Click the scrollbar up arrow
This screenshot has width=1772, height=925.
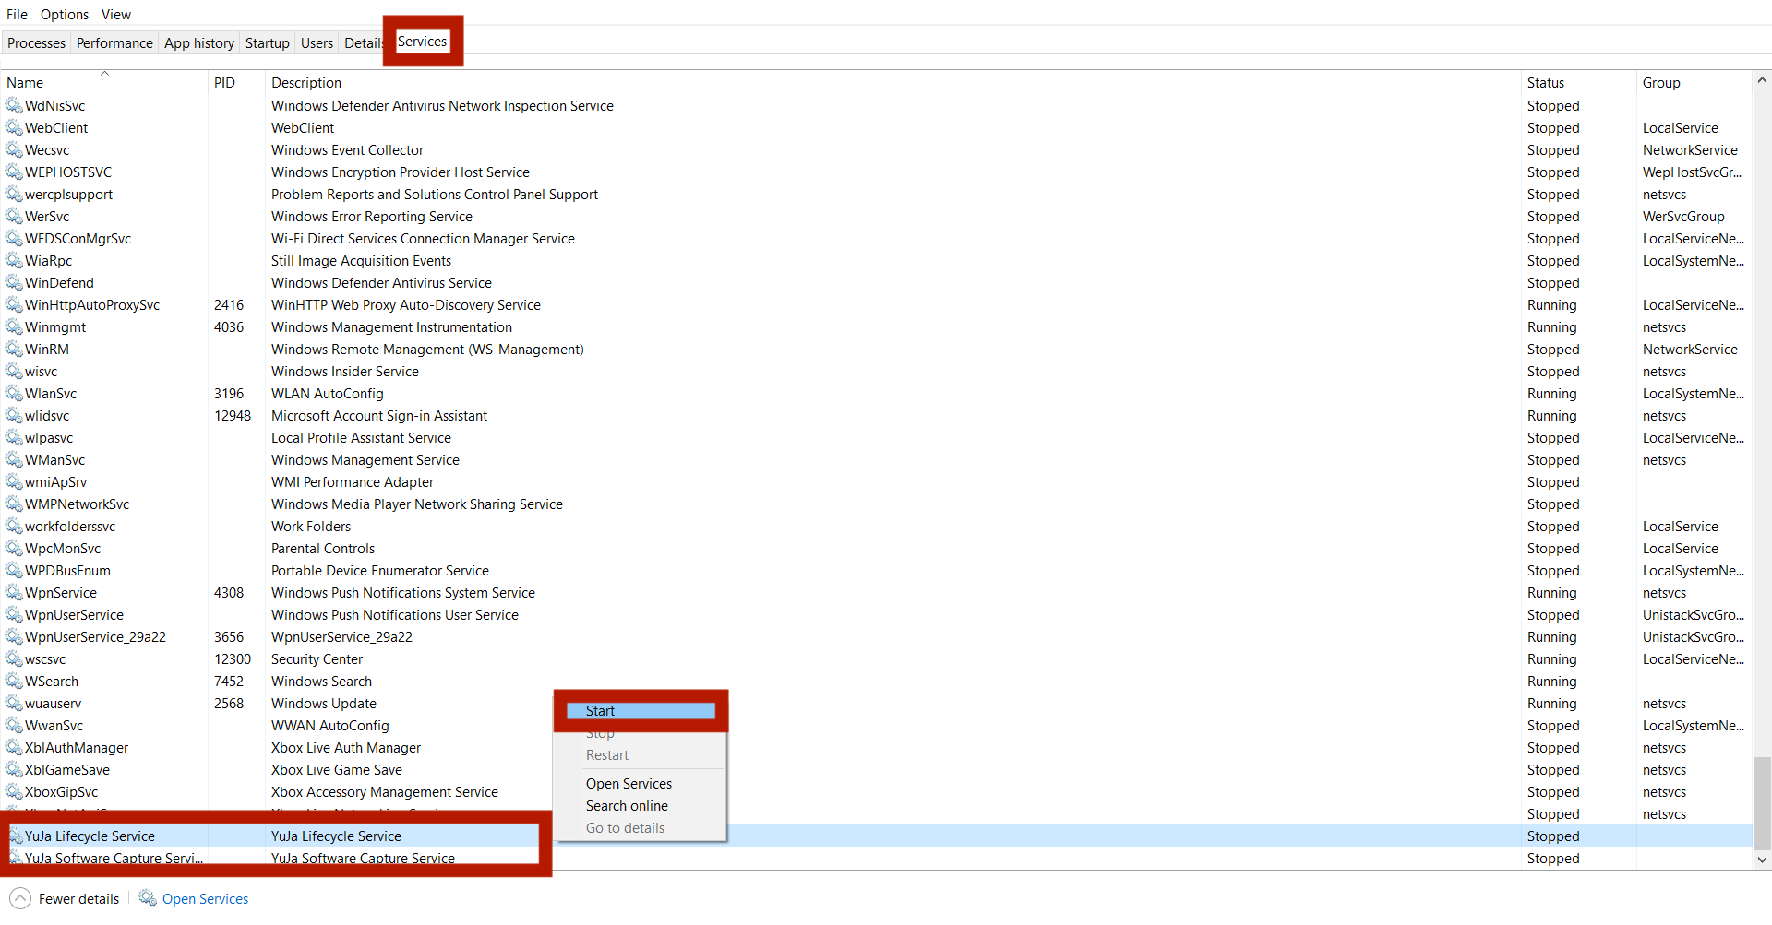coord(1762,81)
